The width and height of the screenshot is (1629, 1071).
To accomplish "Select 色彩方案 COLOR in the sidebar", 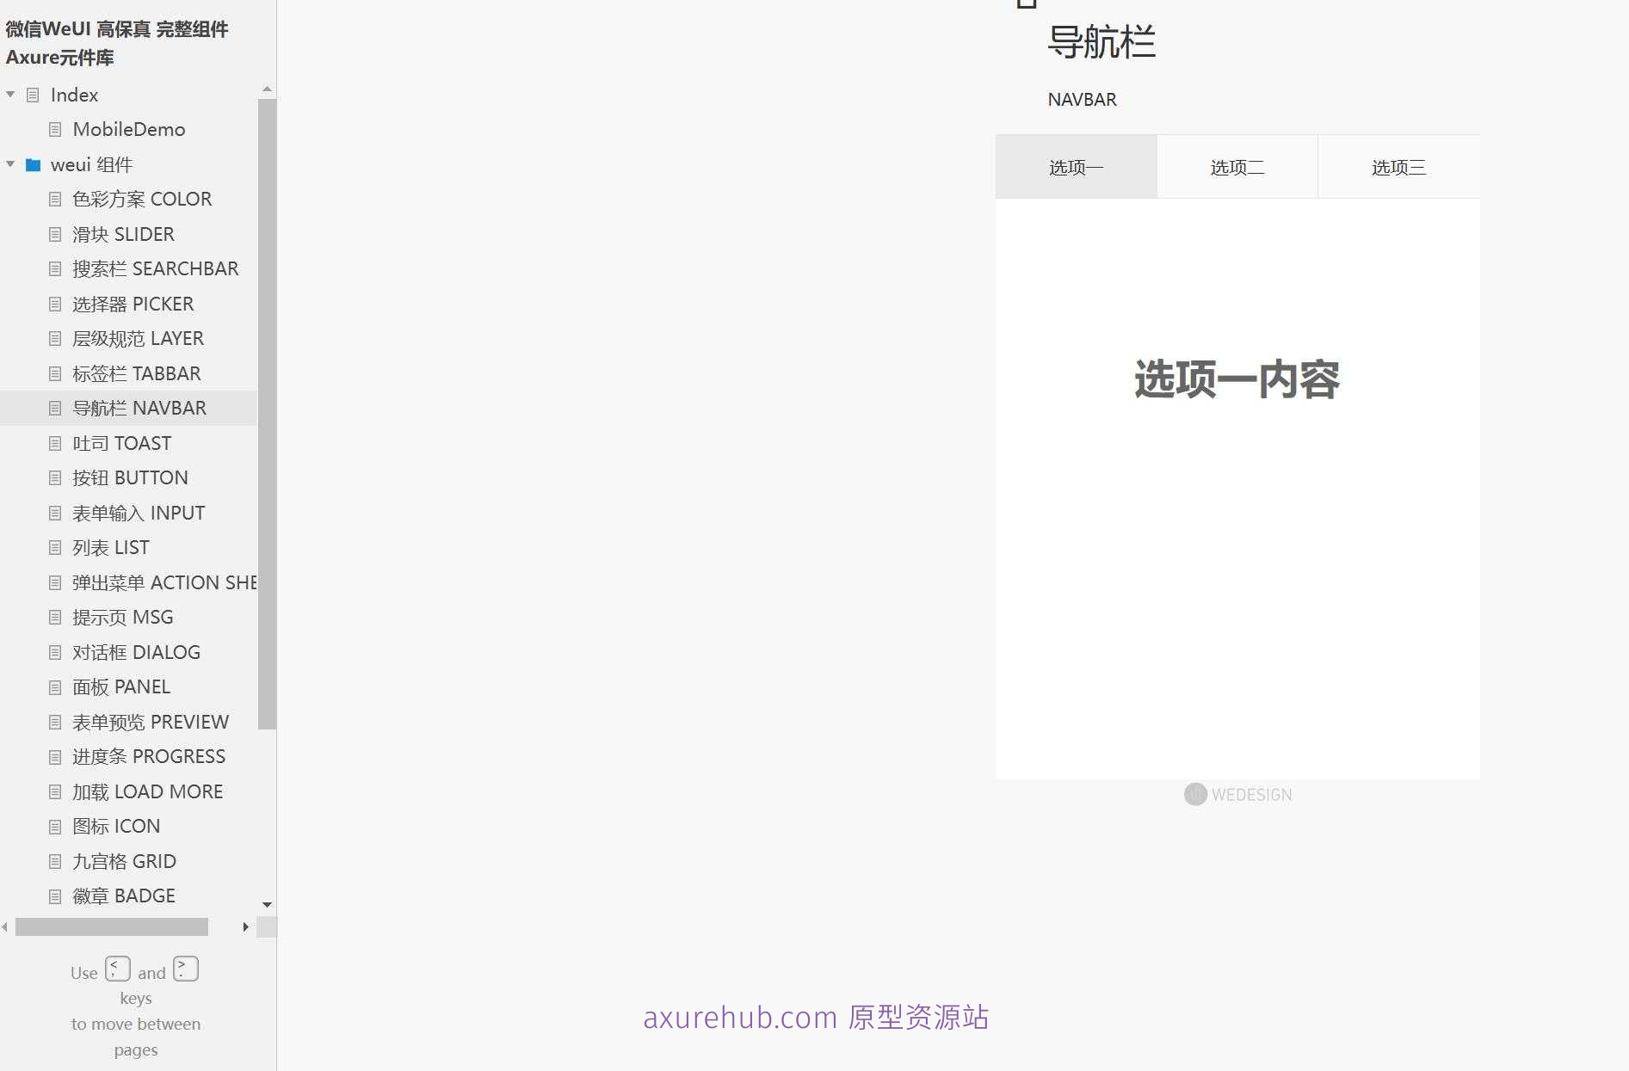I will 142,199.
